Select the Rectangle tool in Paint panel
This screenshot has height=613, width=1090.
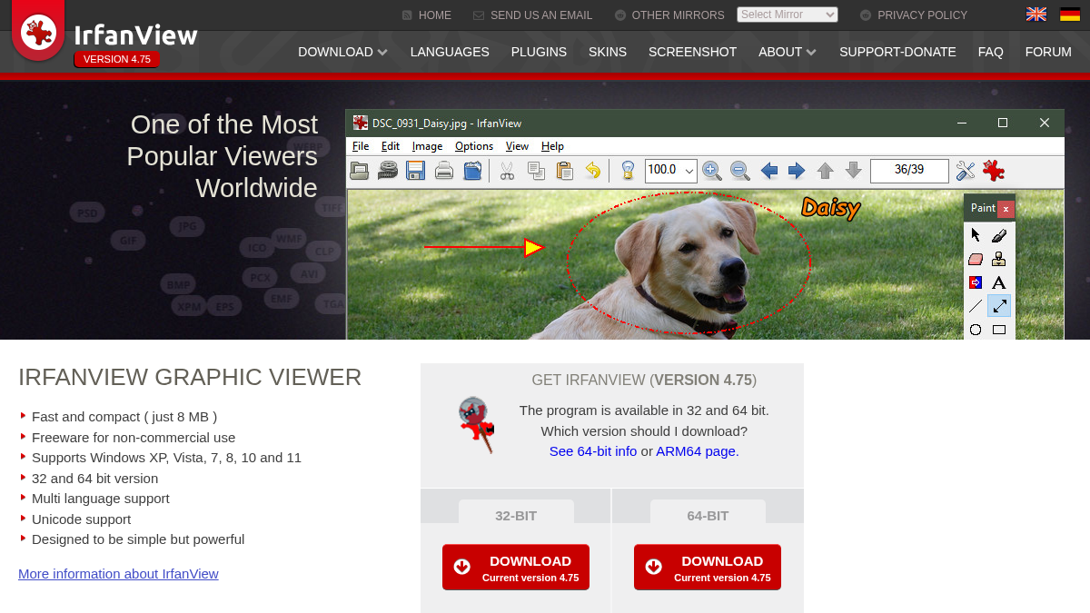[999, 330]
